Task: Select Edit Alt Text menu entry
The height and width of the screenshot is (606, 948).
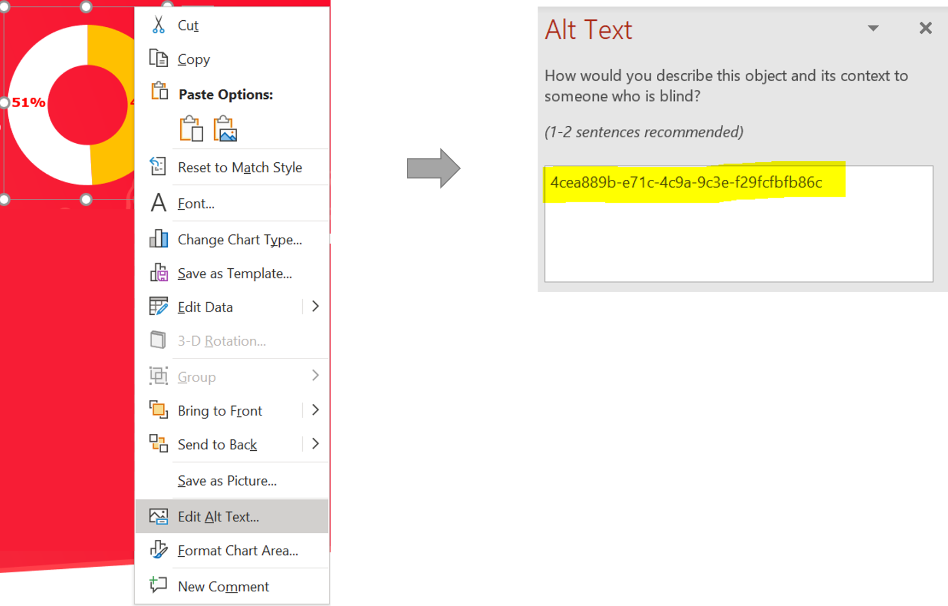Action: point(219,516)
